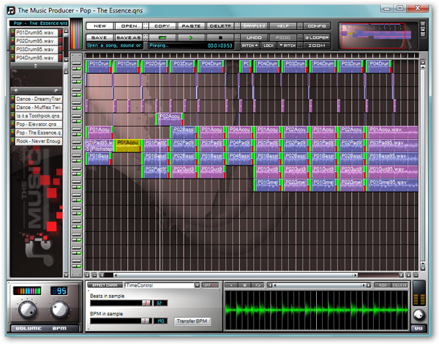
Task: Click the splitter handle below the sample list
Action: coord(36,66)
